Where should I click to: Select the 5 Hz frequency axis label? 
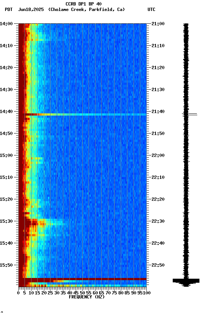[25, 293]
